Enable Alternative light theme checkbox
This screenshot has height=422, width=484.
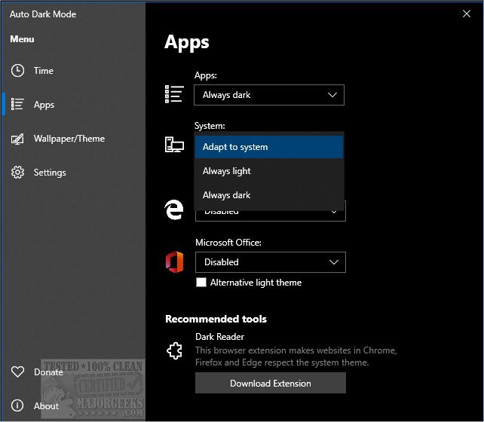tap(201, 283)
